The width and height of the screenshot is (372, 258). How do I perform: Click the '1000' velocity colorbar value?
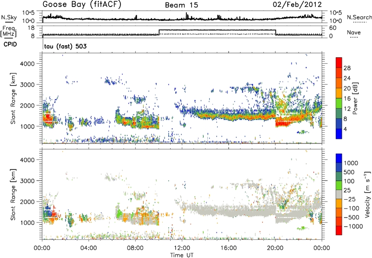click(351, 163)
